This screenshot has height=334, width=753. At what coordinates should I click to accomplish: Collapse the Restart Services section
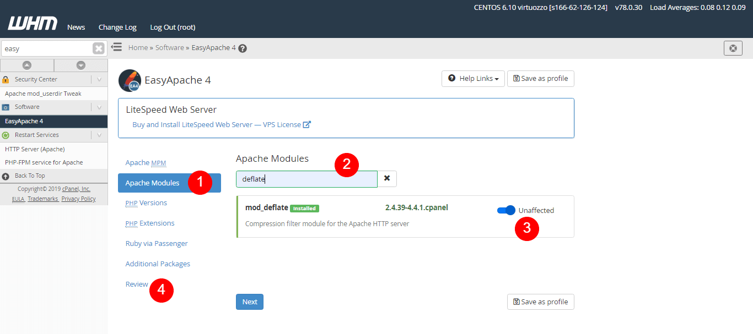(x=99, y=135)
